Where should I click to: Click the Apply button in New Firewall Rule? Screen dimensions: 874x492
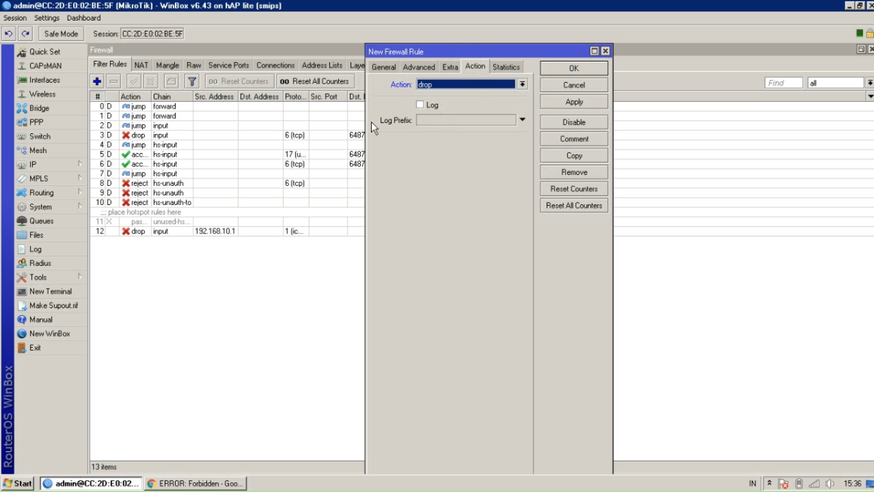click(574, 102)
